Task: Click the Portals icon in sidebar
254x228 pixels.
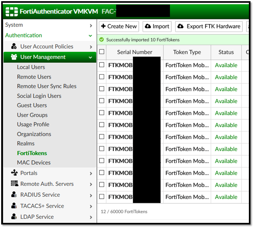Action: tap(14, 173)
